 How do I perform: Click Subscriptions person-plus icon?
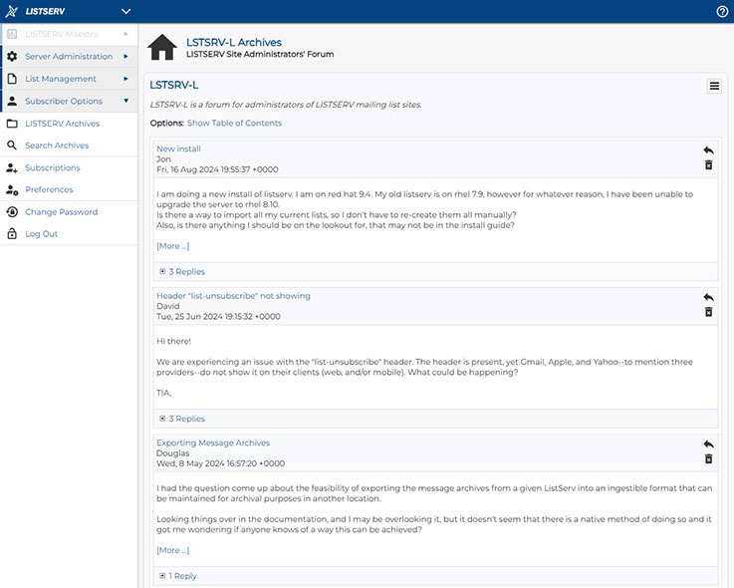click(12, 167)
